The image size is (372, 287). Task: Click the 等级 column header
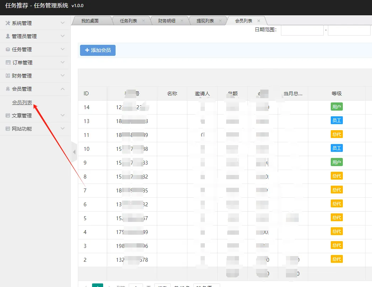337,94
